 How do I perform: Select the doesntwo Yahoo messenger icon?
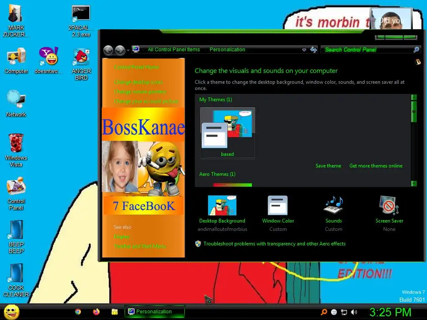[x=48, y=60]
